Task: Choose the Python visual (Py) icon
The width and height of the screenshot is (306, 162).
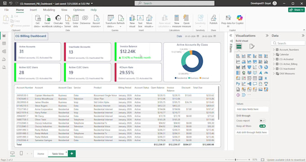Action: (x=238, y=84)
